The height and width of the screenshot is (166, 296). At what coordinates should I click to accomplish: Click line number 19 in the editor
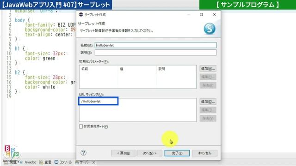(x=9, y=96)
